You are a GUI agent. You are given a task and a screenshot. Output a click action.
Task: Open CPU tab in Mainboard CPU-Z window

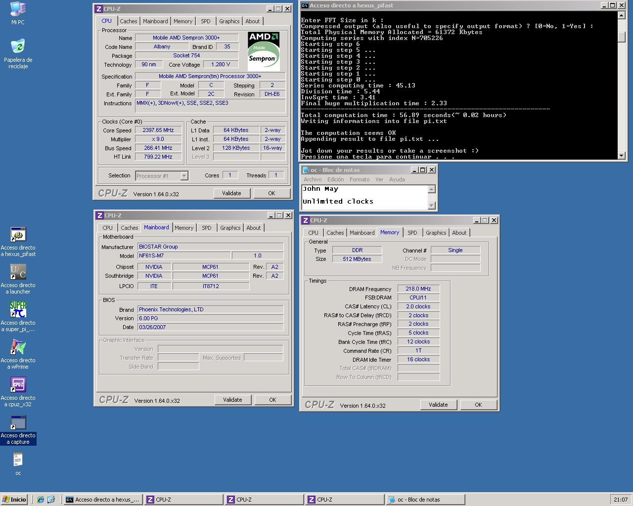coord(108,228)
